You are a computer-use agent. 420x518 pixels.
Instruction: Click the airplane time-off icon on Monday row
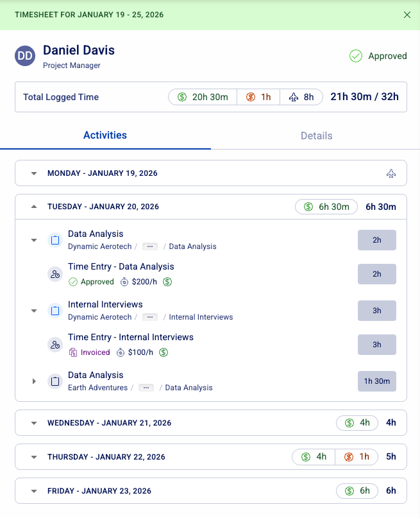point(391,173)
